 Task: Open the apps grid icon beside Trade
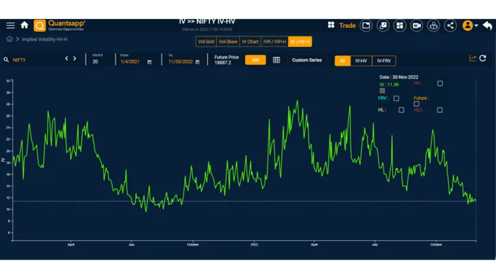pyautogui.click(x=331, y=25)
